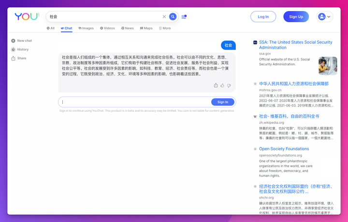
Task: Open the Videos tab
Action: click(x=107, y=28)
